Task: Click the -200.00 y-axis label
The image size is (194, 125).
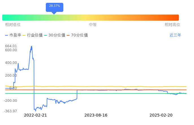Action: (10, 101)
